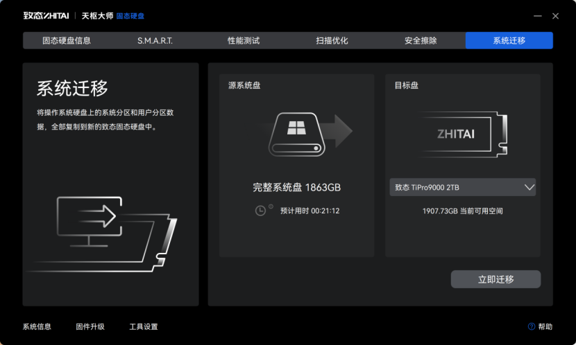Expand the target disk dropdown arrow
This screenshot has height=345, width=576.
coord(529,187)
